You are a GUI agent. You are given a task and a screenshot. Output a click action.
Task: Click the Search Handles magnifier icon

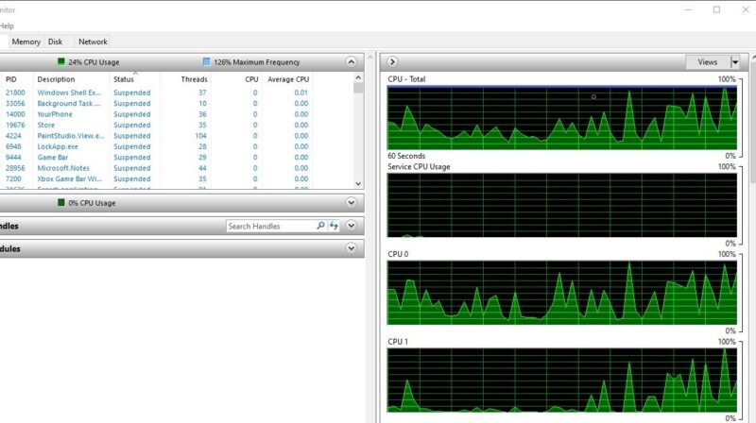[x=320, y=226]
